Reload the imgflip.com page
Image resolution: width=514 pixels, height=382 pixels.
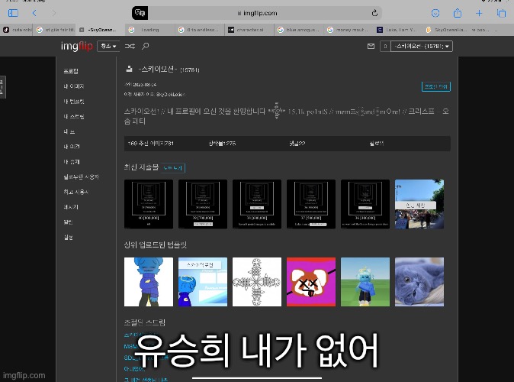click(374, 13)
